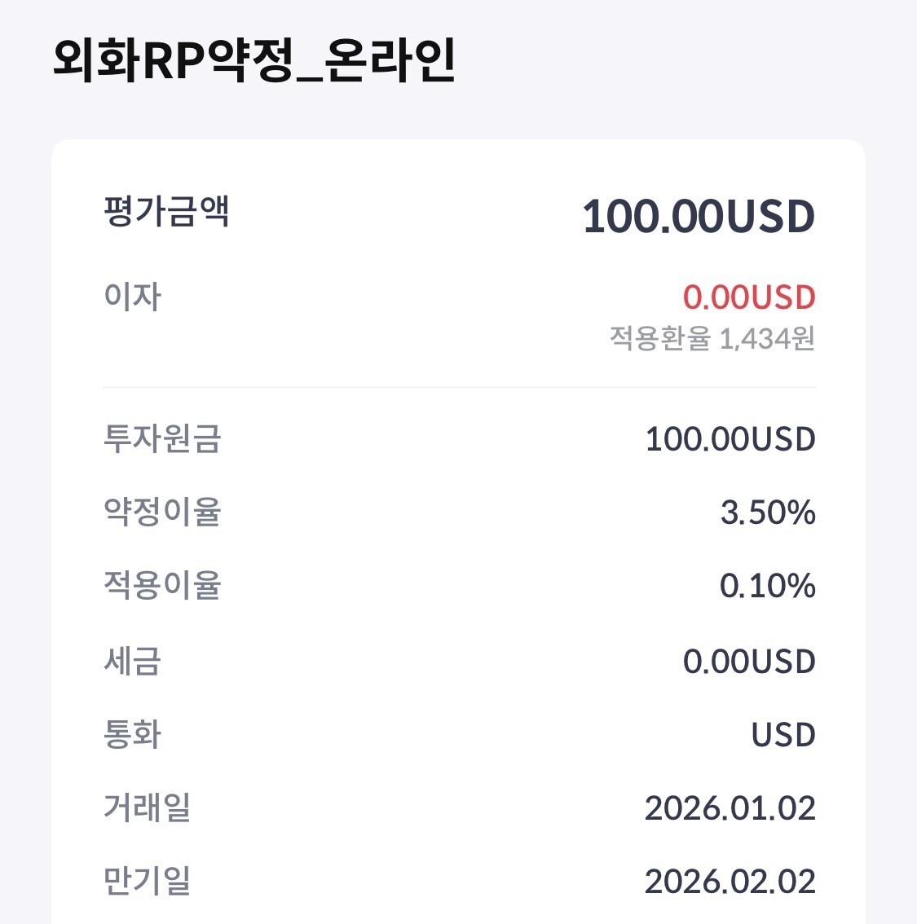Select the bold 100.00USD valuation amount
The height and width of the screenshot is (924, 917).
click(699, 217)
